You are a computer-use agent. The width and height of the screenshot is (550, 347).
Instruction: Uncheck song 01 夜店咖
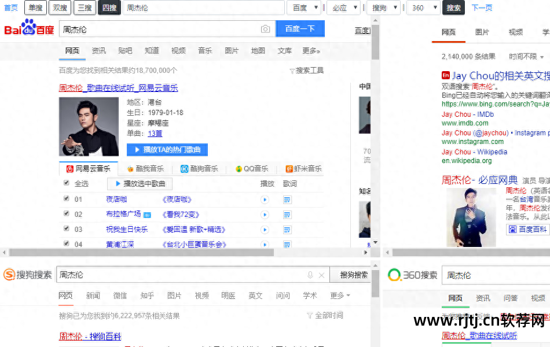67,199
